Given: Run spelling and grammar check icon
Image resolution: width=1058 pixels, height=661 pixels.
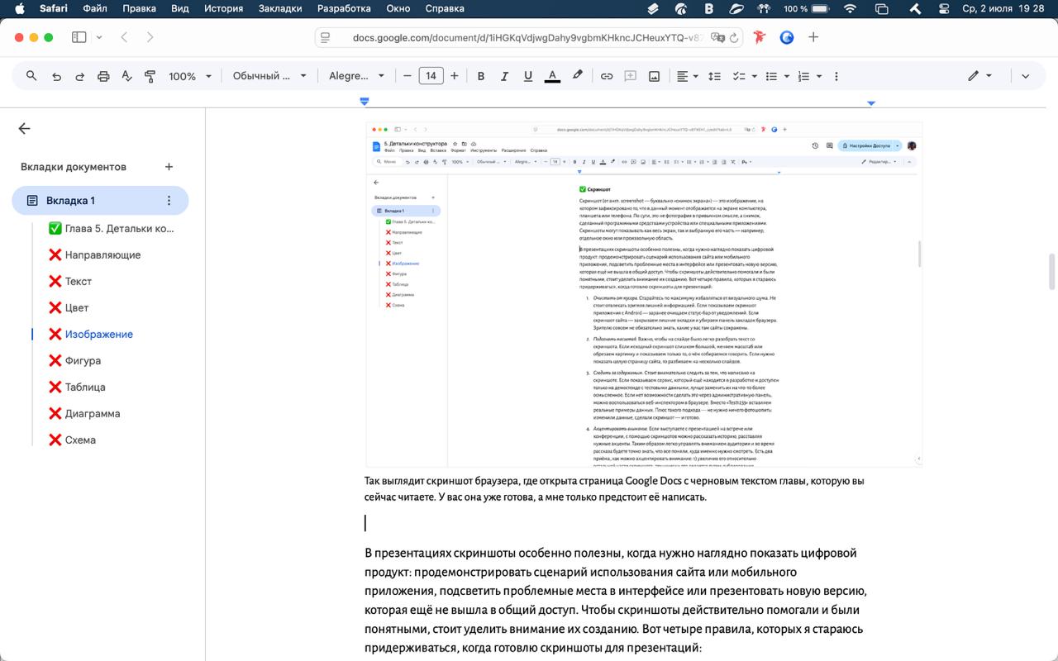Looking at the screenshot, I should (x=126, y=76).
